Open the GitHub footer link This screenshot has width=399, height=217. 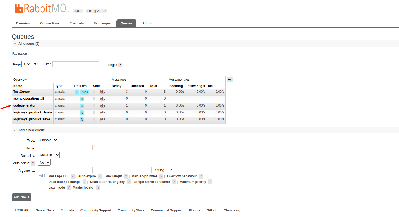[212, 210]
